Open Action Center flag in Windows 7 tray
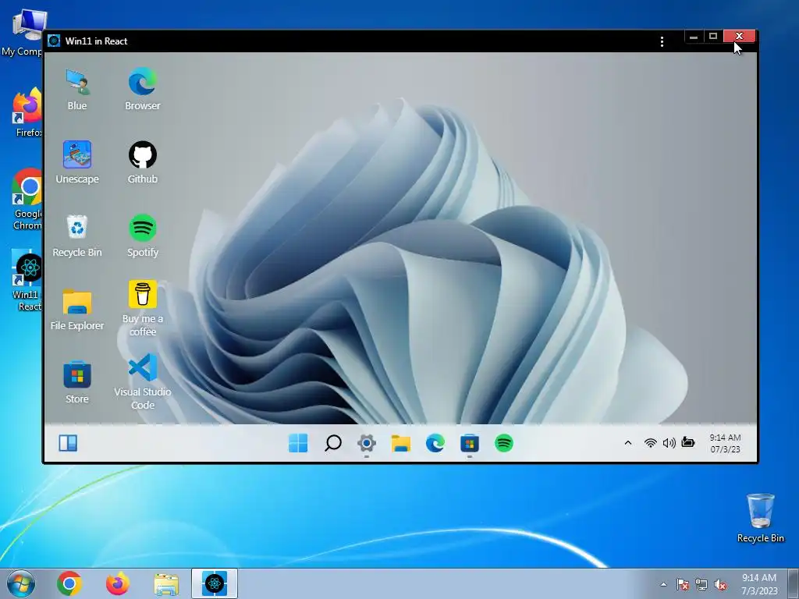 click(683, 585)
